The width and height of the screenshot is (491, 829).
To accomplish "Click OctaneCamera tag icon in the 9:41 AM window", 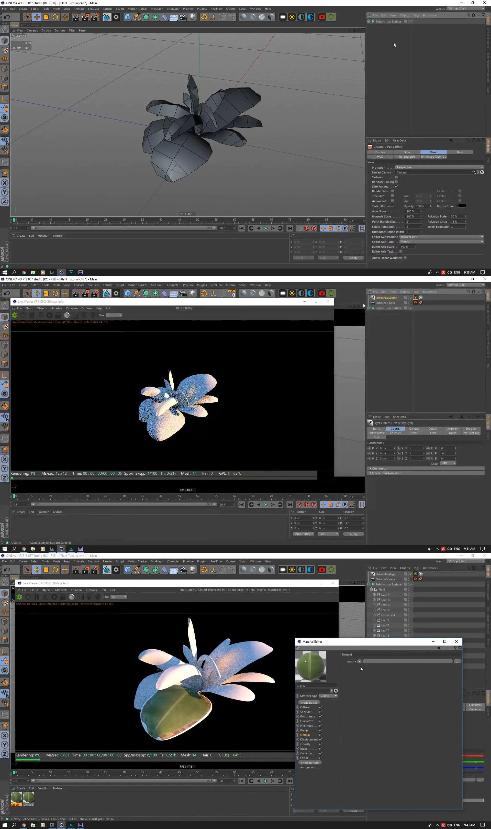I will 416,302.
